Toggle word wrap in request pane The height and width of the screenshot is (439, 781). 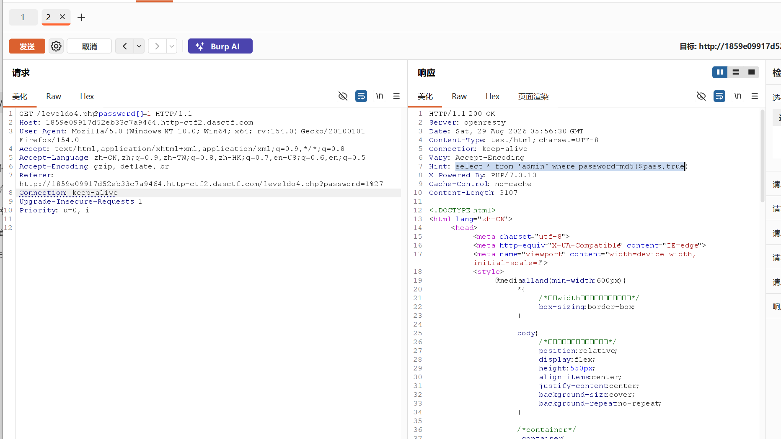361,96
